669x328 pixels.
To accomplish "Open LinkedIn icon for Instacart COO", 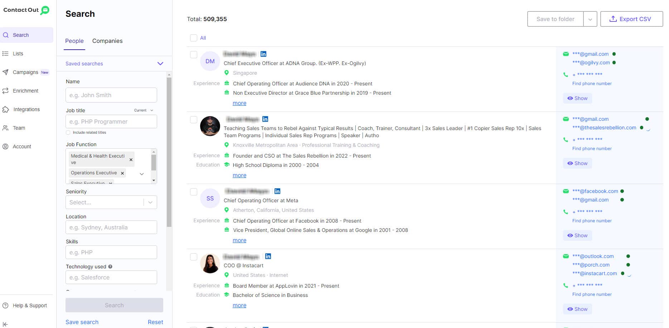I will tap(268, 256).
